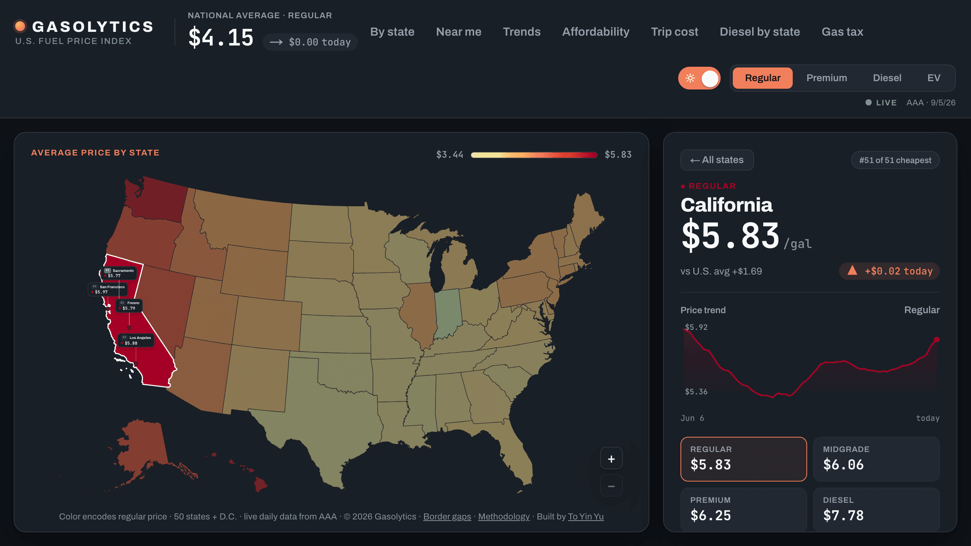This screenshot has height=546, width=971.
Task: Toggle the light/dark theme switch
Action: 699,78
